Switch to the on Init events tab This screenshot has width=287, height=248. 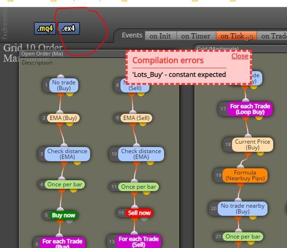(160, 36)
